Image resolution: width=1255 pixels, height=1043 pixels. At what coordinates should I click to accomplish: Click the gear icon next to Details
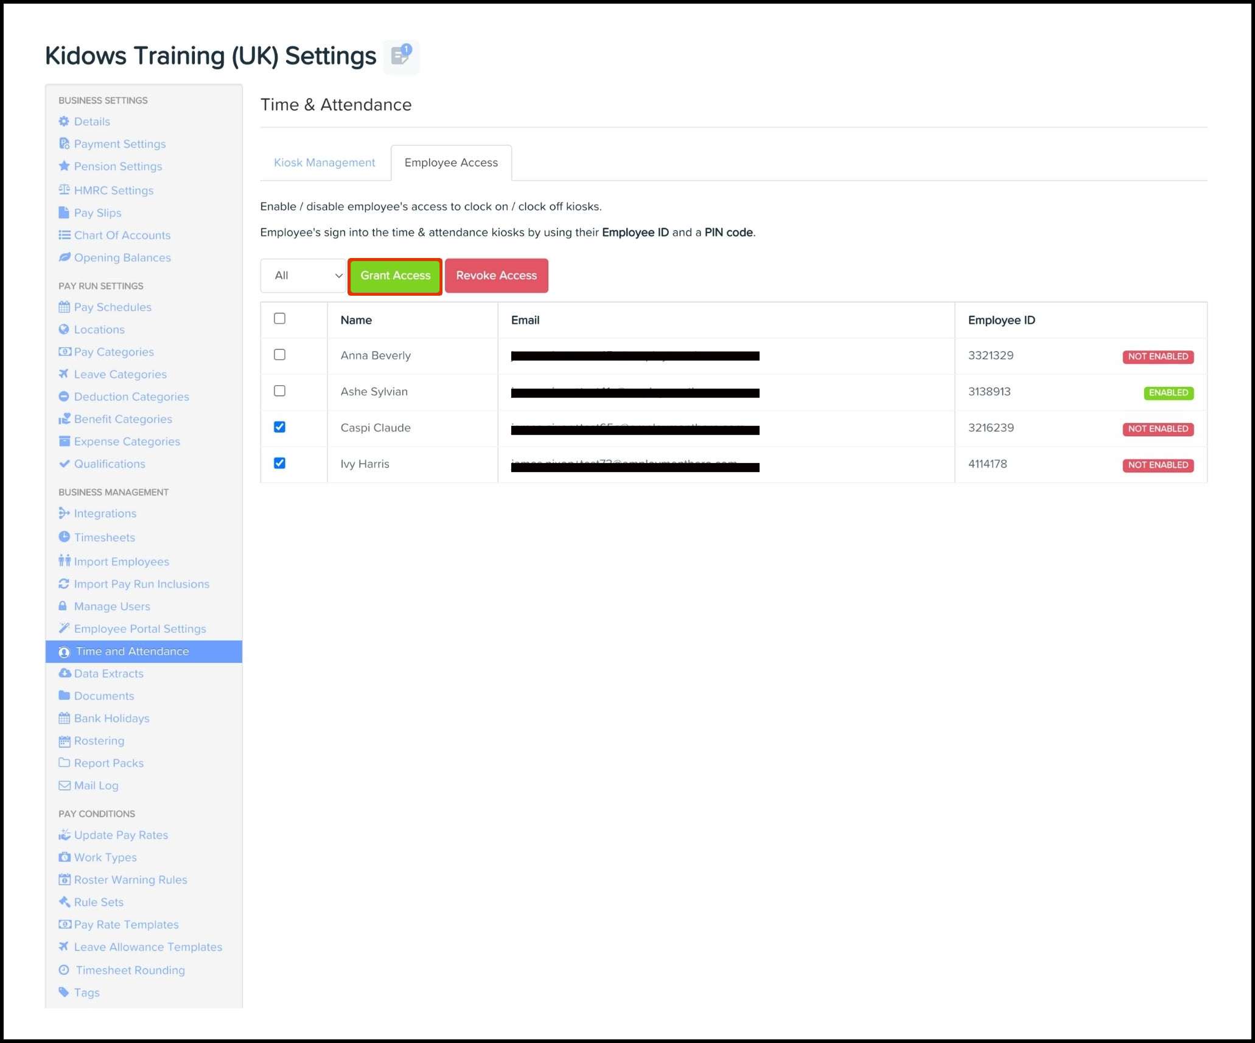pos(64,121)
